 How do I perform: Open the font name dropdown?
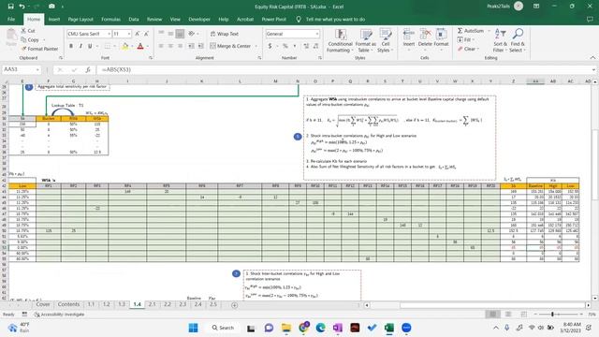point(109,34)
